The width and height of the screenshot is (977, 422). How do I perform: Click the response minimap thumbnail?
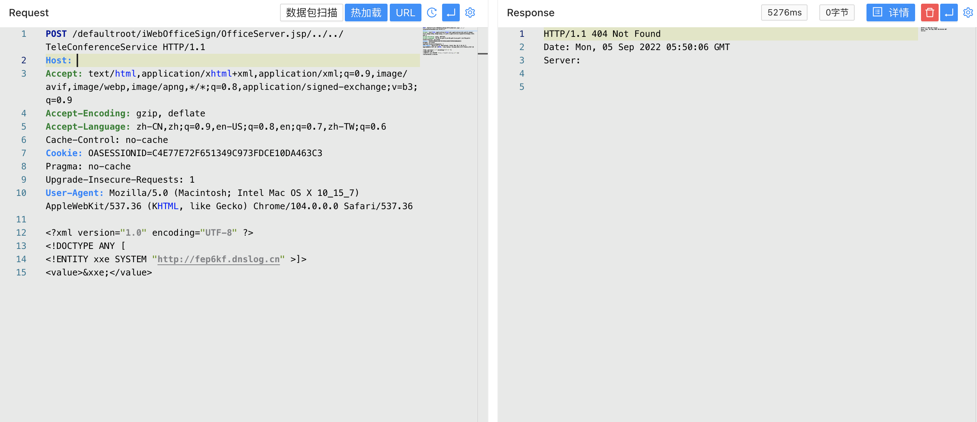pyautogui.click(x=933, y=29)
